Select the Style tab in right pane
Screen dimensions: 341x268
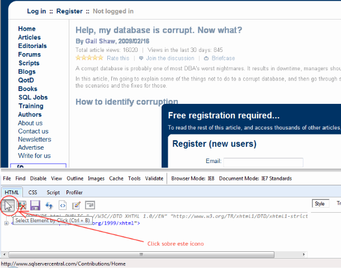(x=319, y=203)
